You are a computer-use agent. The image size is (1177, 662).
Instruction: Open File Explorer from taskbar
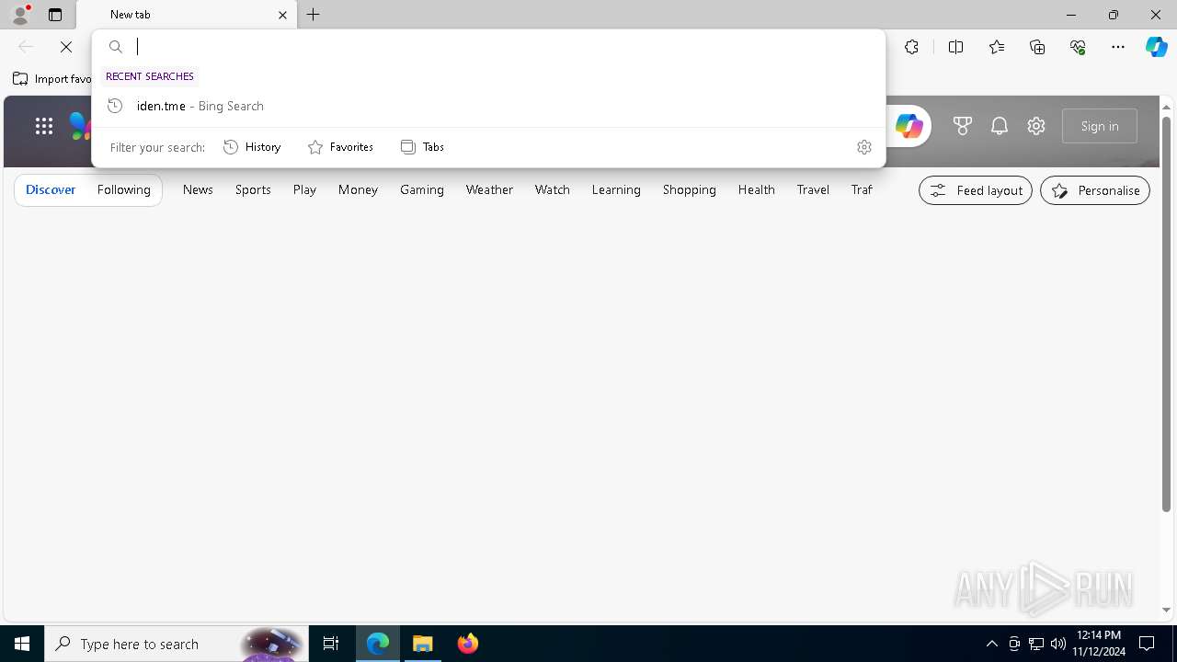coord(423,644)
